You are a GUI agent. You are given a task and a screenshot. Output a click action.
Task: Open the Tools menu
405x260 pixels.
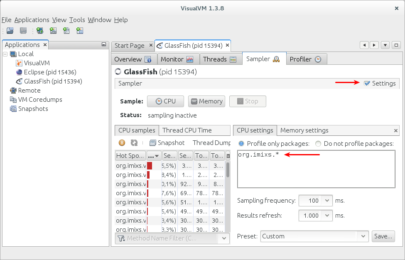tap(77, 20)
